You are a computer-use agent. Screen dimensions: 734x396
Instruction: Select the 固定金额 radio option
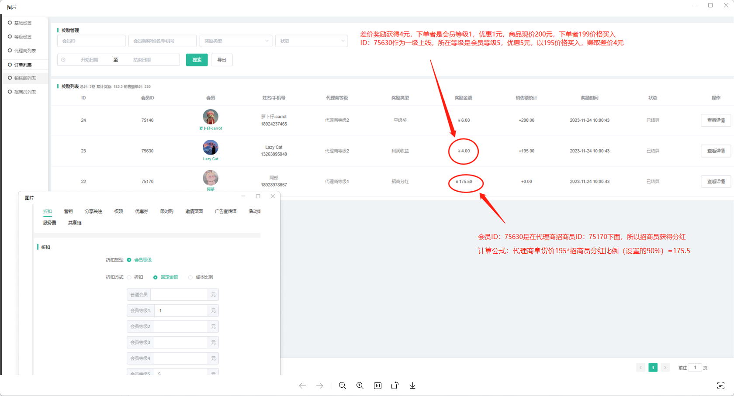(156, 277)
